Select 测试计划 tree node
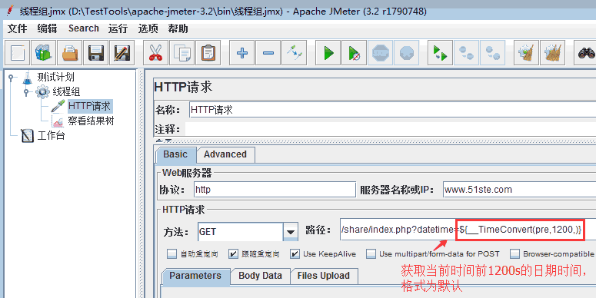The width and height of the screenshot is (596, 298). (x=55, y=77)
